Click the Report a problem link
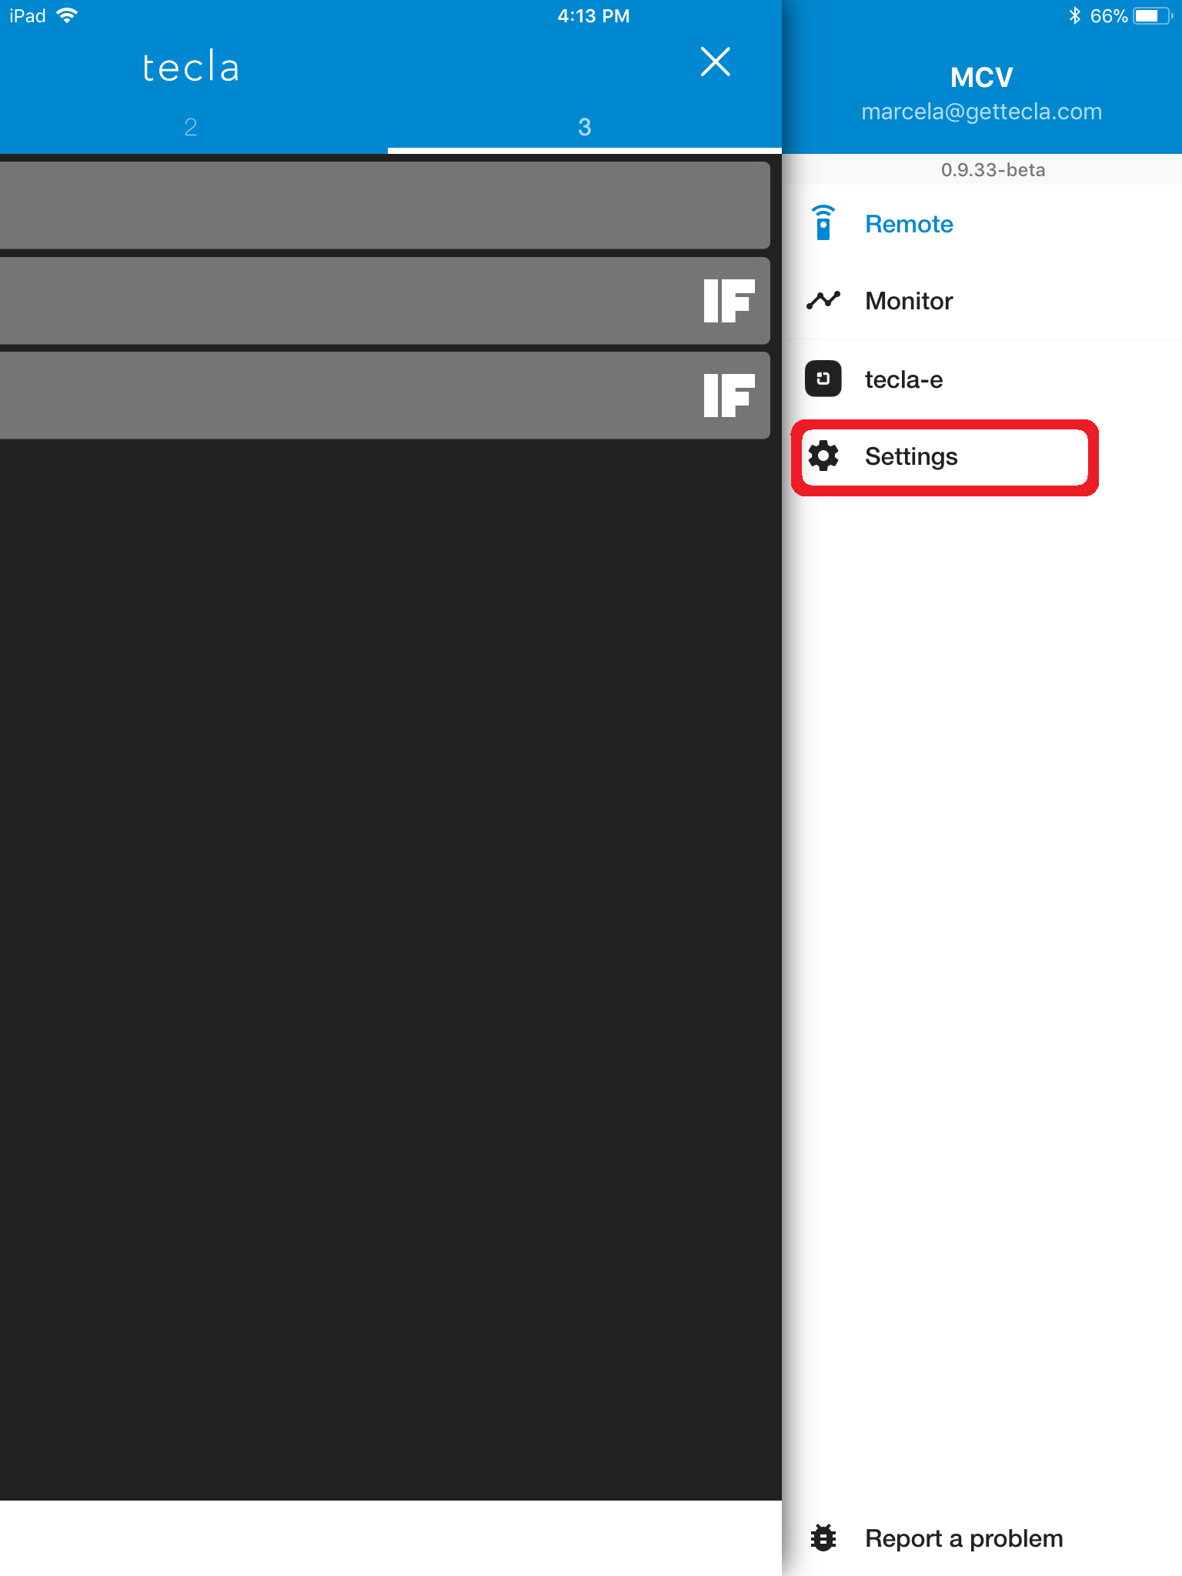Image resolution: width=1182 pixels, height=1576 pixels. click(963, 1538)
